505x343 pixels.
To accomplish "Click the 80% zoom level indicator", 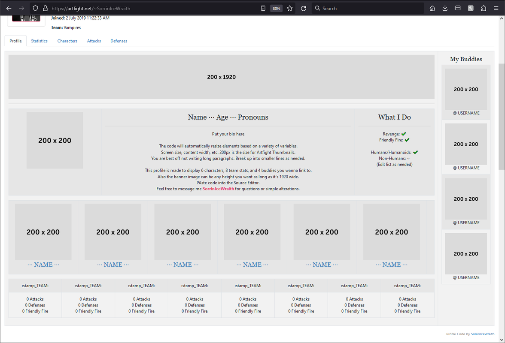I will pos(276,8).
